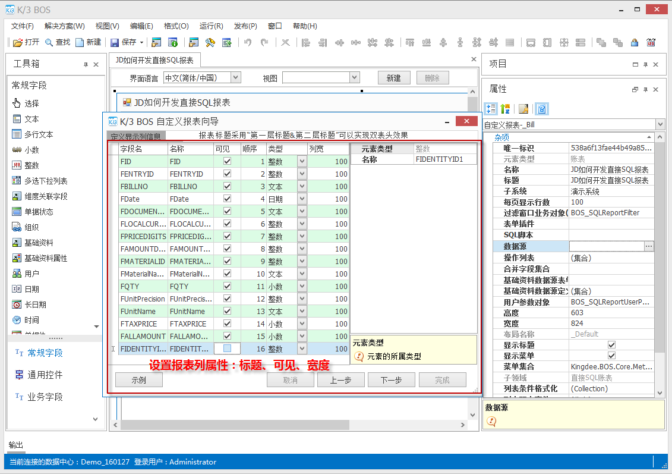Click the undo arrow in toolbar
This screenshot has height=474, width=672.
[x=248, y=42]
